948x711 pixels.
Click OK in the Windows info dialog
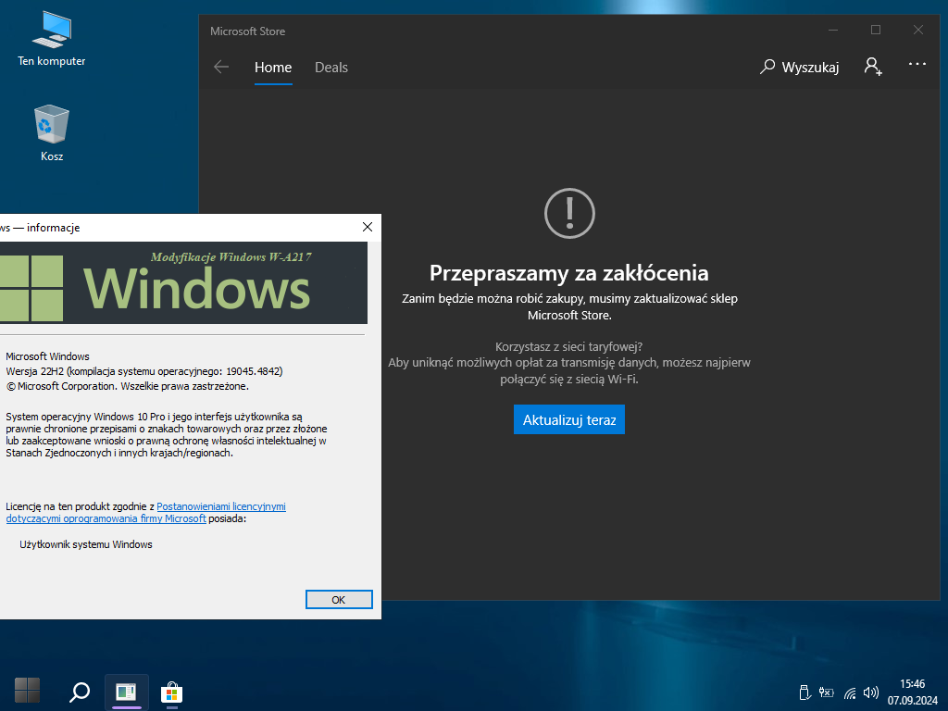point(339,600)
